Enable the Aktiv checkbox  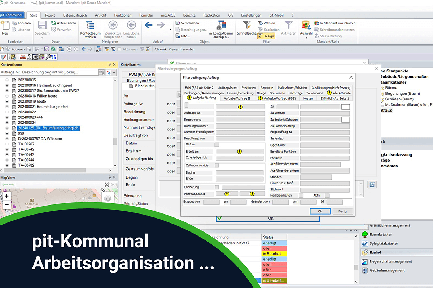(x=327, y=195)
